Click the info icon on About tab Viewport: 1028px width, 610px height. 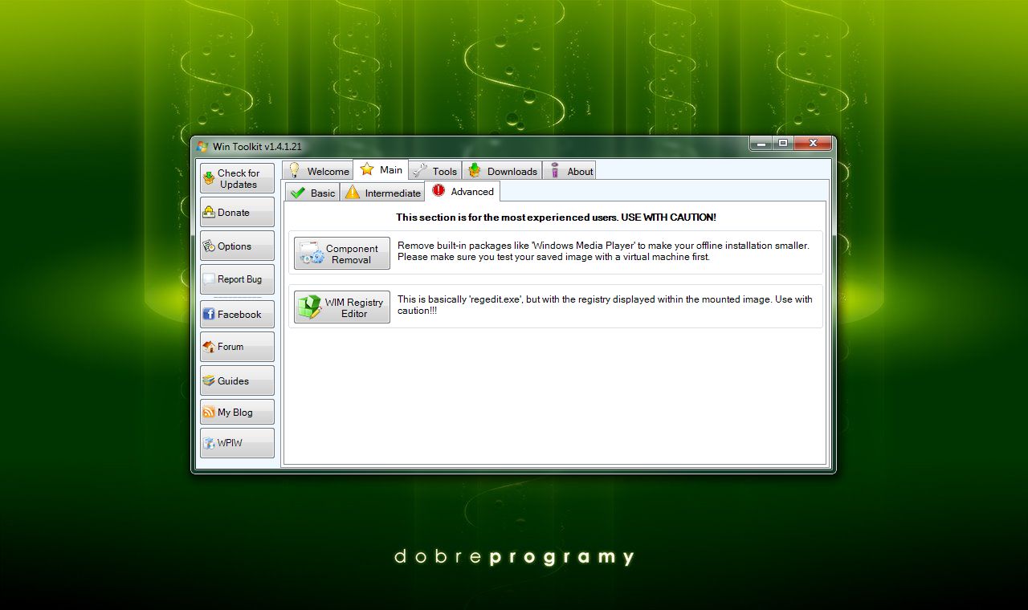coord(555,170)
